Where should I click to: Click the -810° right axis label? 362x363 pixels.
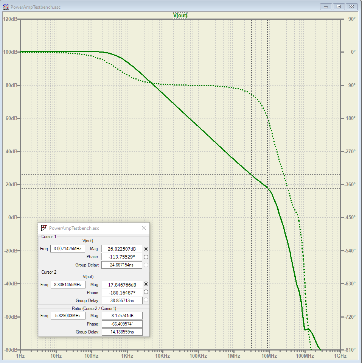click(350, 350)
